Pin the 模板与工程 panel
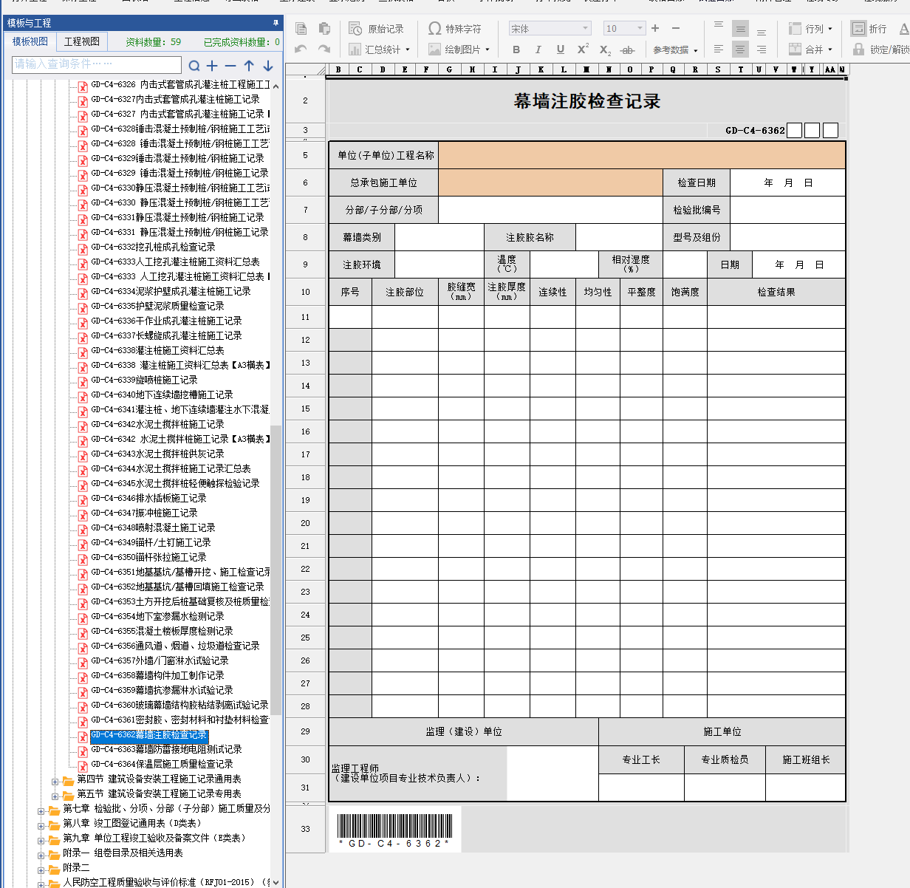 pyautogui.click(x=276, y=23)
